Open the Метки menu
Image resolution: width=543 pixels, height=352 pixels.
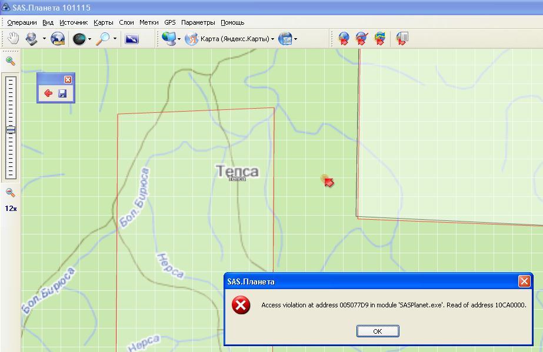149,22
